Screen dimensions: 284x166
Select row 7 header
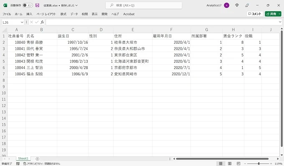pyautogui.click(x=4, y=74)
